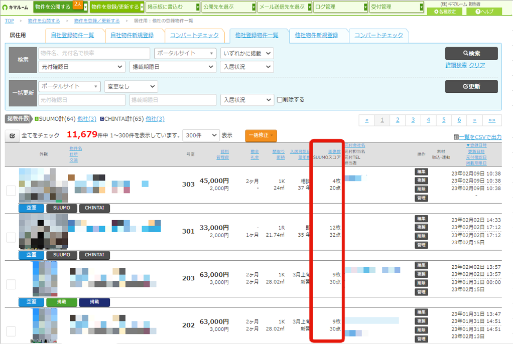Tick the checkbox for room 203 row
The width and height of the screenshot is (513, 344).
(11, 284)
